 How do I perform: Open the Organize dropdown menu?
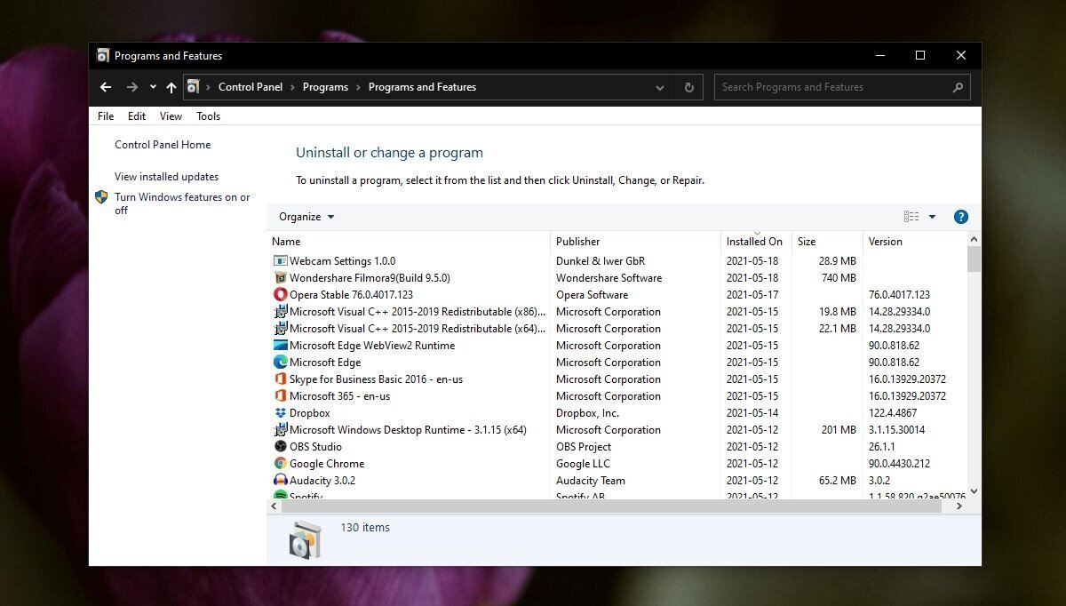tap(306, 216)
